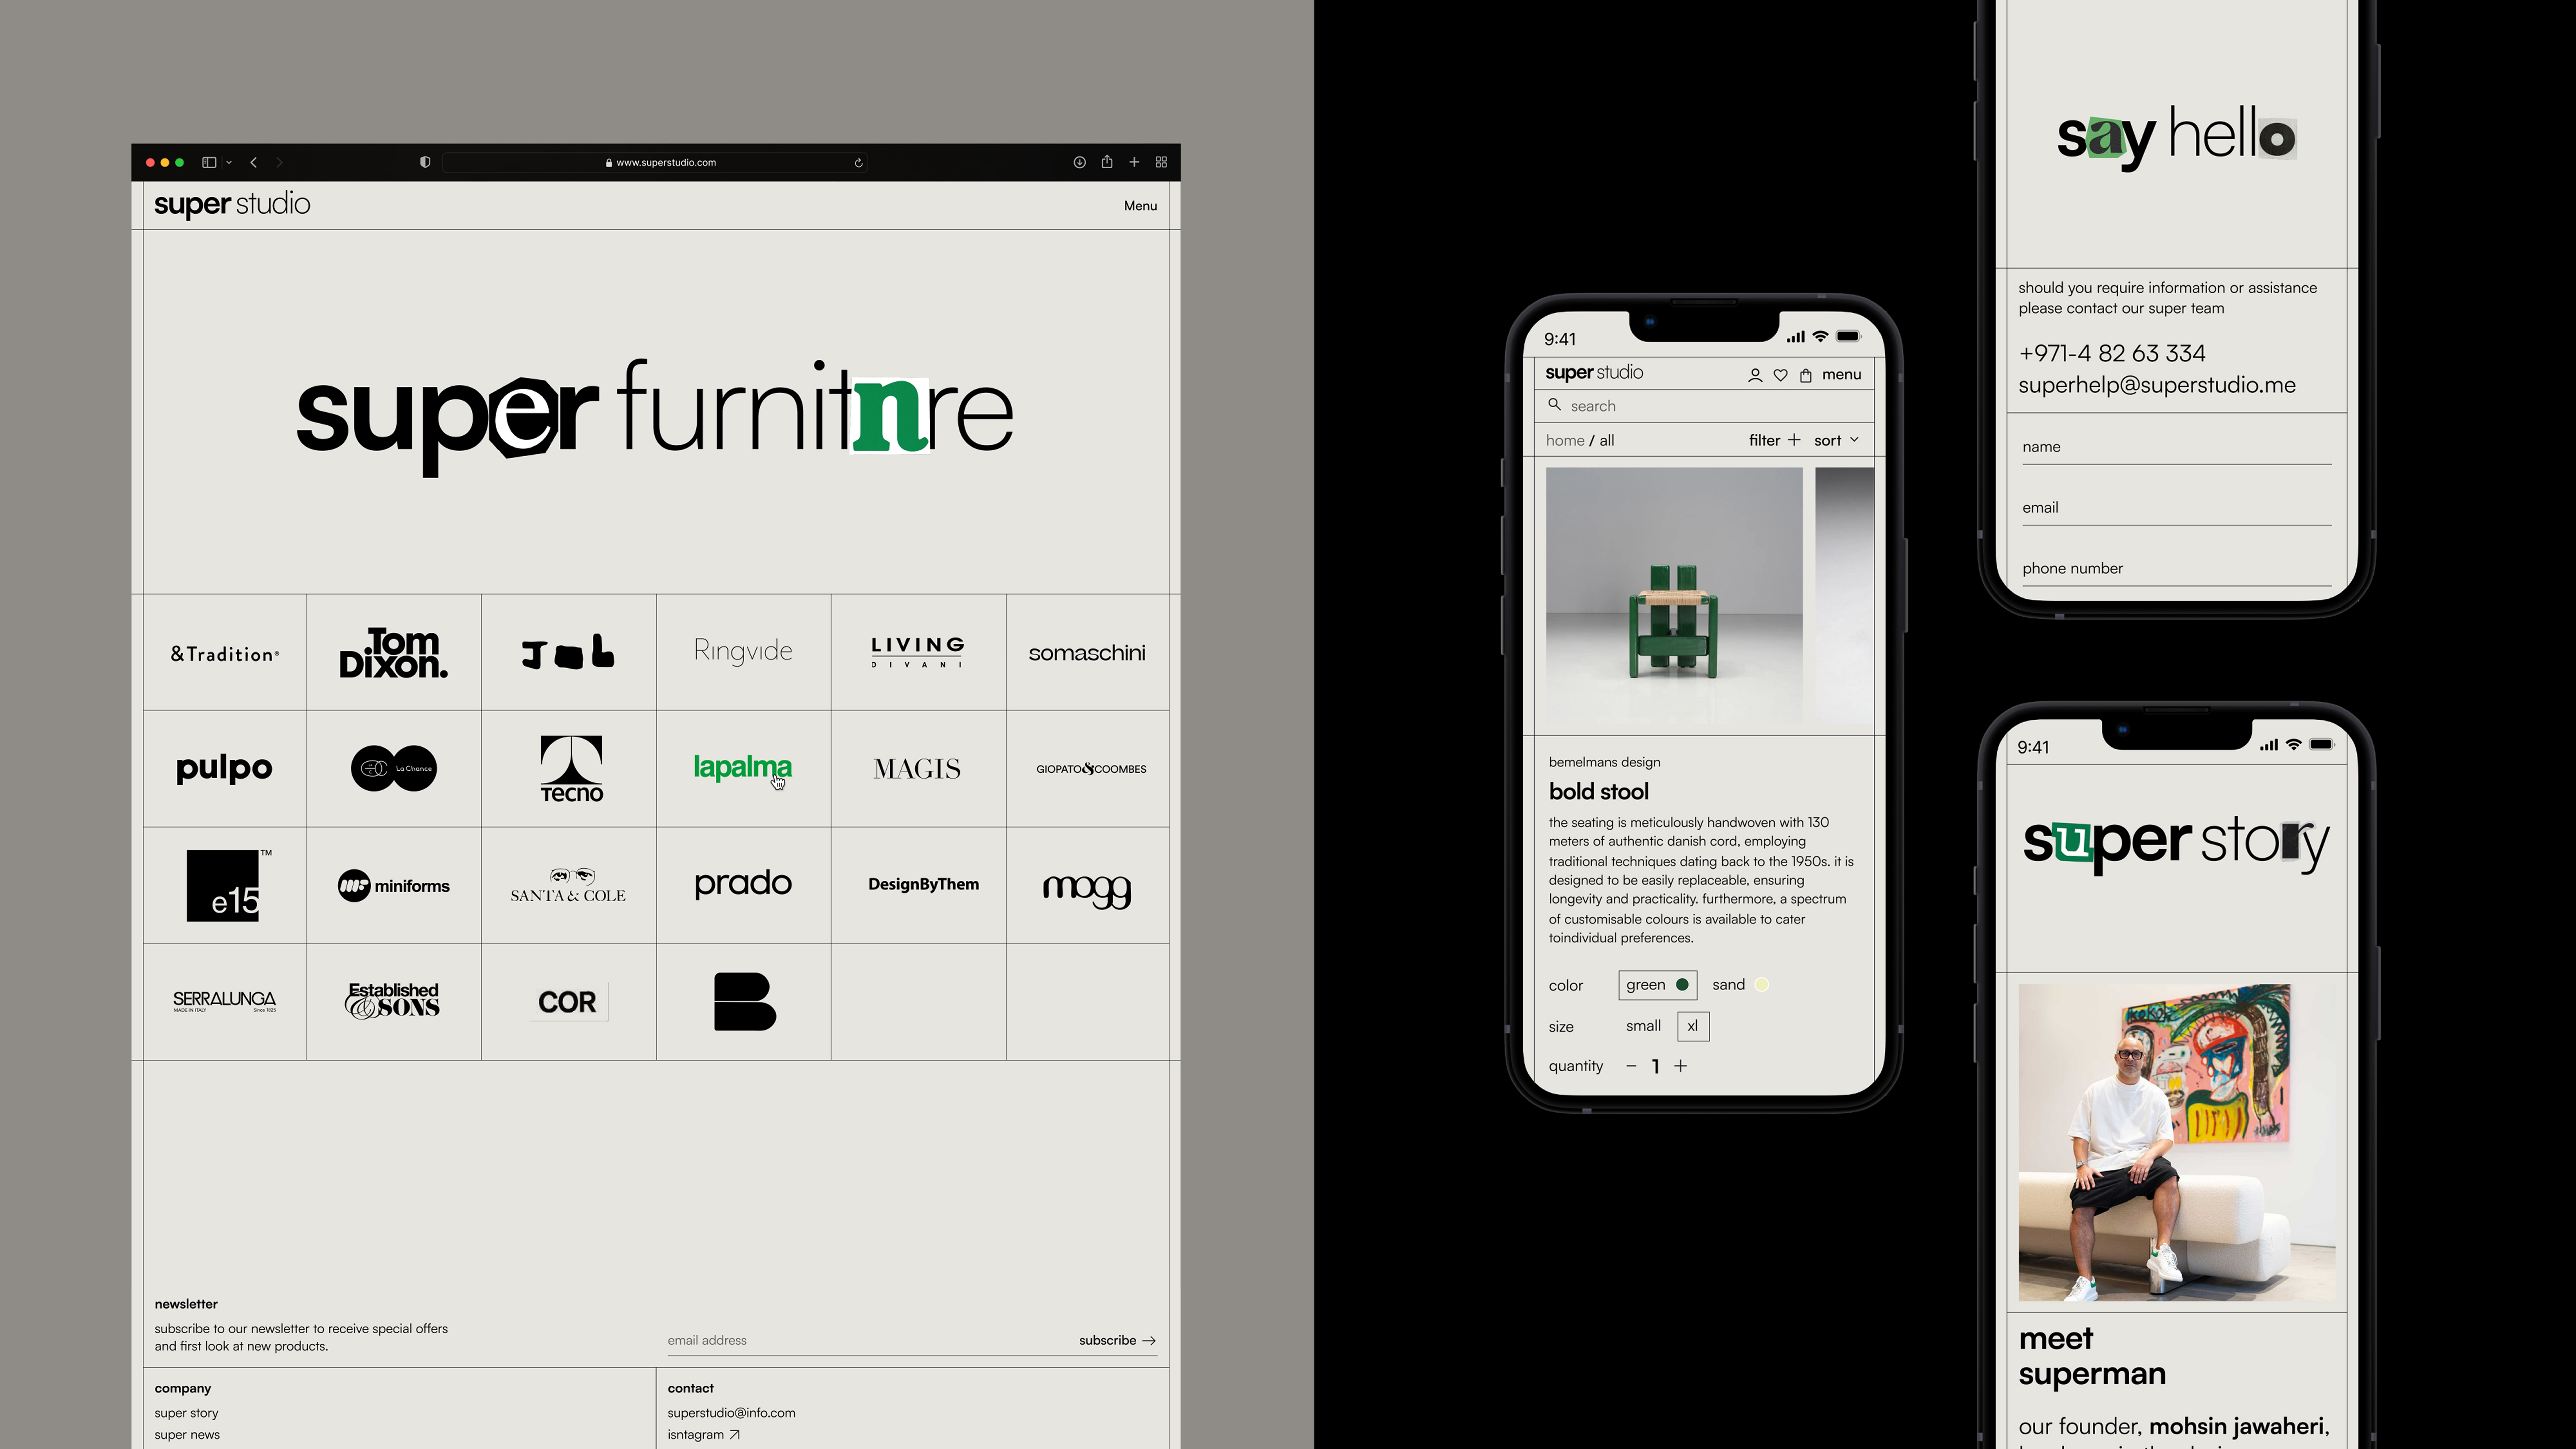The height and width of the screenshot is (1449, 2576).
Task: Choose the miniforms brand logo
Action: [x=394, y=886]
